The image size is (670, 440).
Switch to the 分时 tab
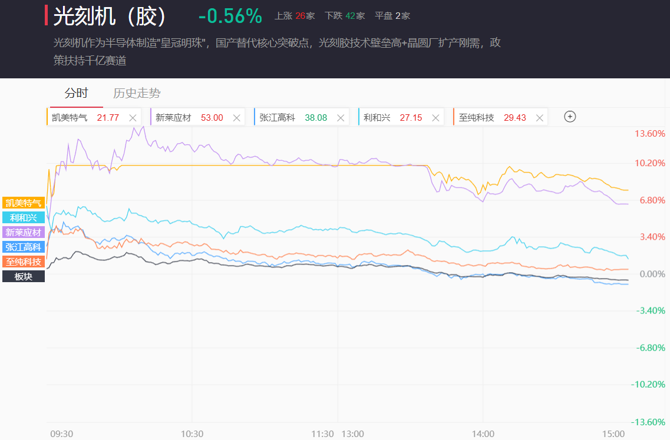[x=76, y=93]
